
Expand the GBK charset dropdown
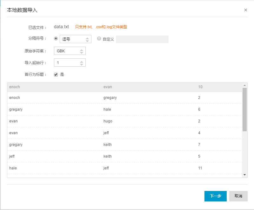(70, 51)
